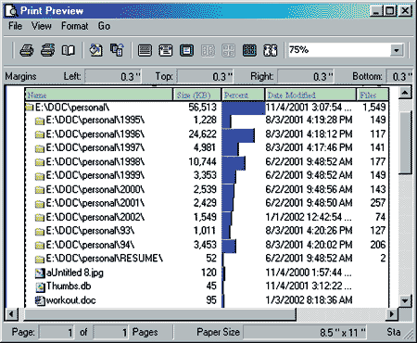Open the File menu

click(x=15, y=26)
